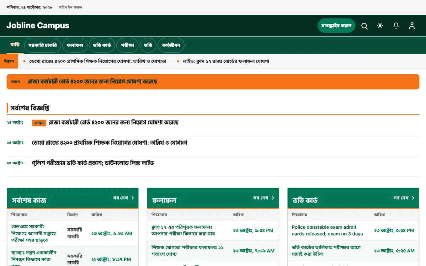This screenshot has height=266, width=426.
Task: Click the Jobline Campus logo
Action: pos(38,26)
